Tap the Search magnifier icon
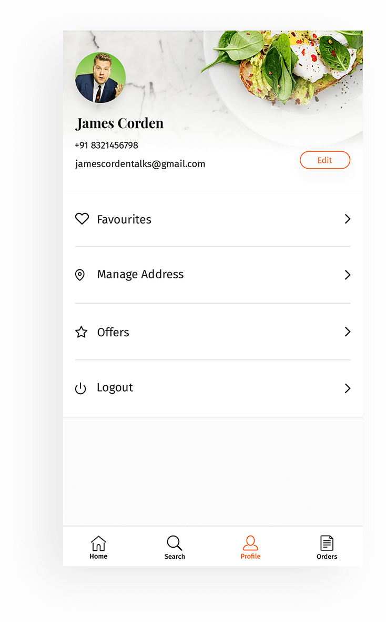Image resolution: width=386 pixels, height=622 pixels. (x=175, y=543)
